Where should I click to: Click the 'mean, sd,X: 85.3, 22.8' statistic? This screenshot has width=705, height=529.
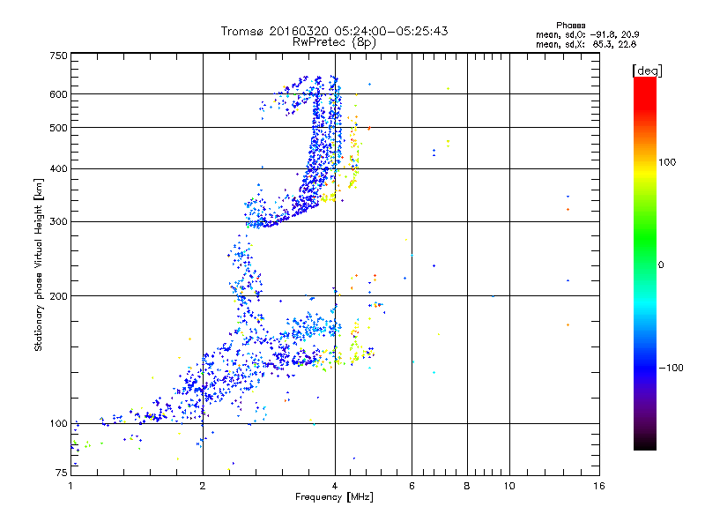tap(586, 44)
